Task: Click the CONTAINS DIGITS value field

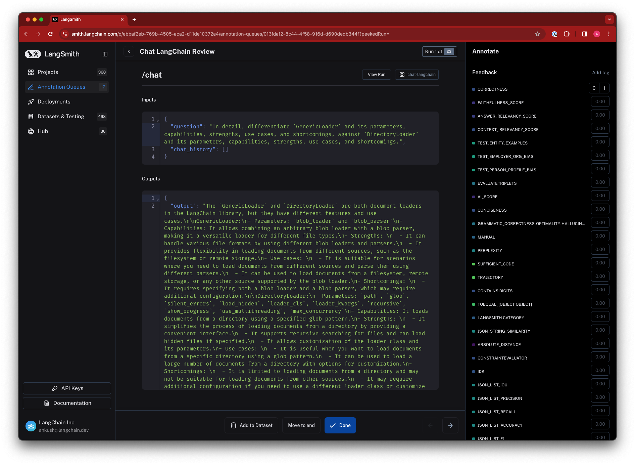Action: click(x=600, y=290)
